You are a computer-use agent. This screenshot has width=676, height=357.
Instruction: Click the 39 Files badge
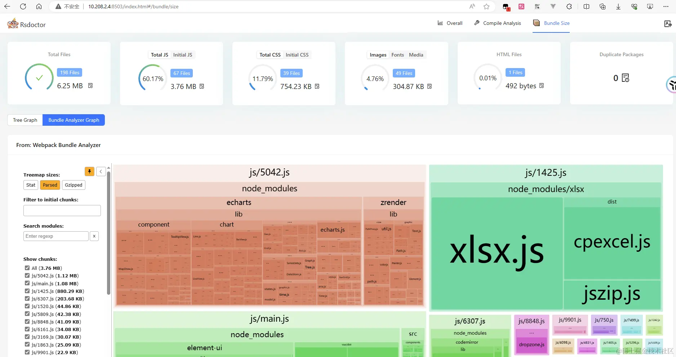coord(292,73)
